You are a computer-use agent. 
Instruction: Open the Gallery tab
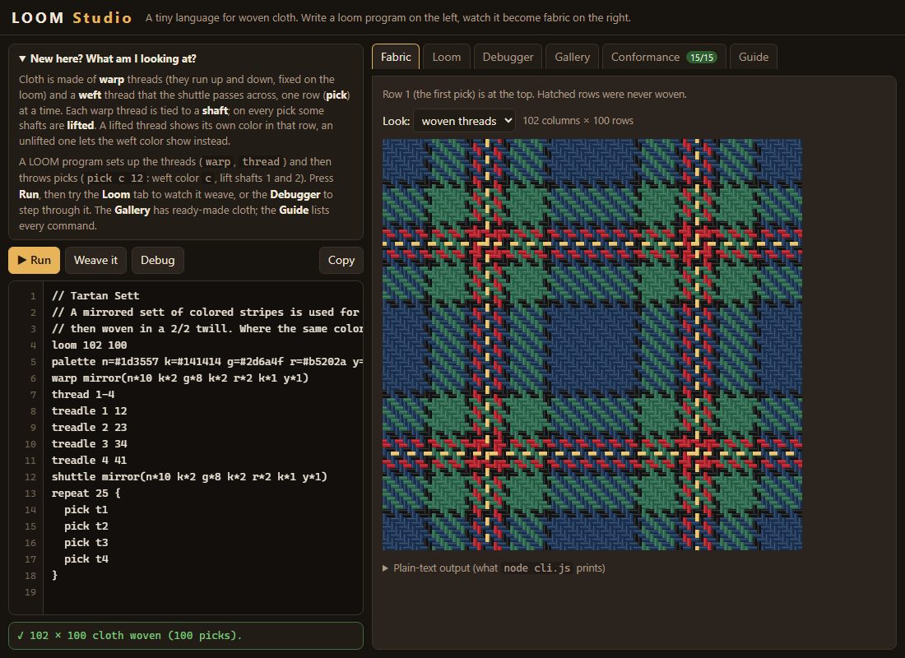(x=572, y=57)
